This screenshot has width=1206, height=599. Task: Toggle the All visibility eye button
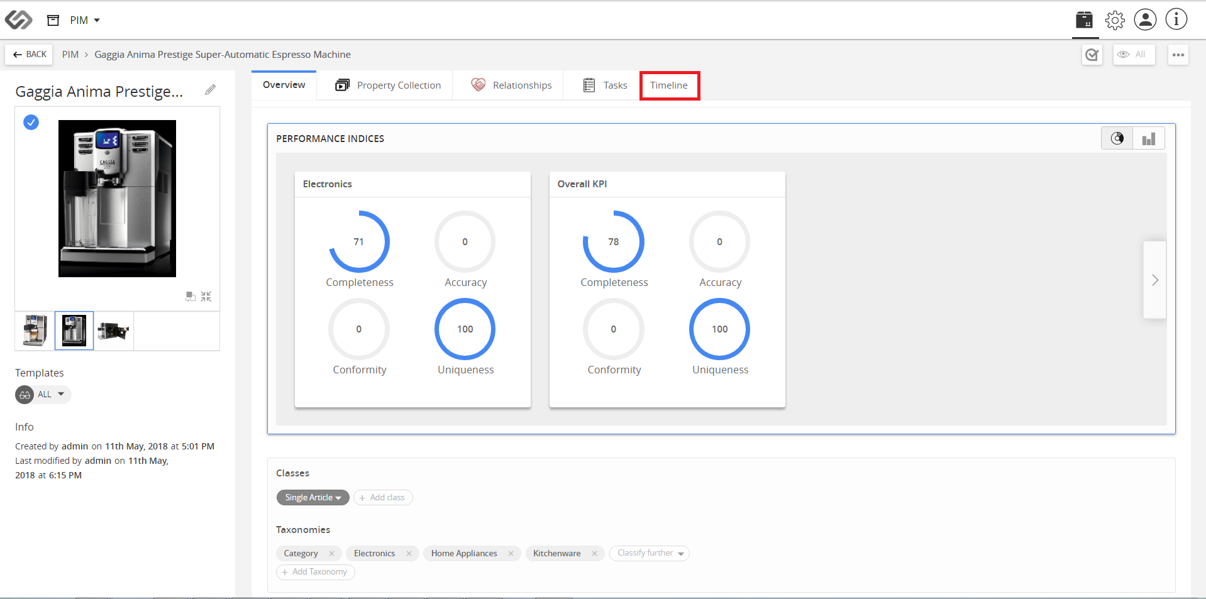tap(1134, 55)
